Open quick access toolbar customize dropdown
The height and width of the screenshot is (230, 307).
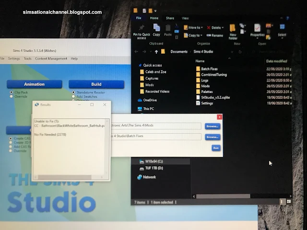click(155, 11)
